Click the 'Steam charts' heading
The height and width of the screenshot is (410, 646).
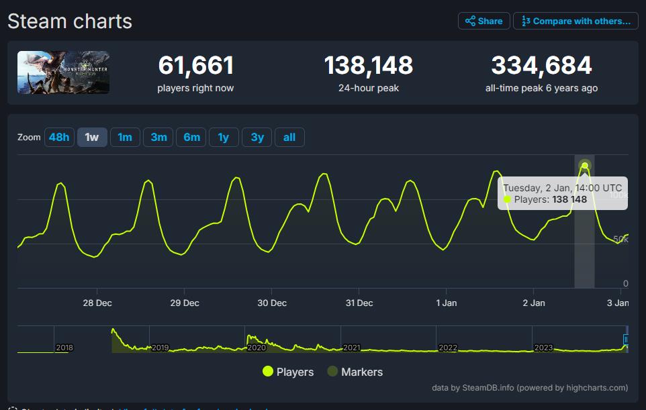[70, 21]
